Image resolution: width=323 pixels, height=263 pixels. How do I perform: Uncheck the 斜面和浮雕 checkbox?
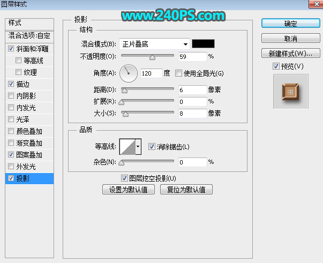[12, 49]
